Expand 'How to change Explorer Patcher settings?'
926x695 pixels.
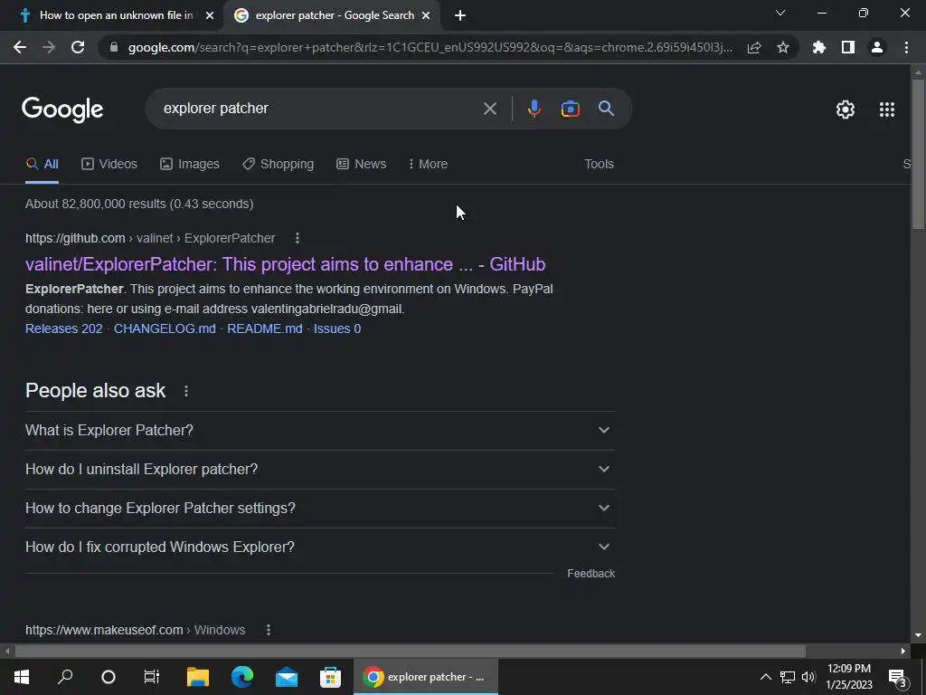pos(319,509)
